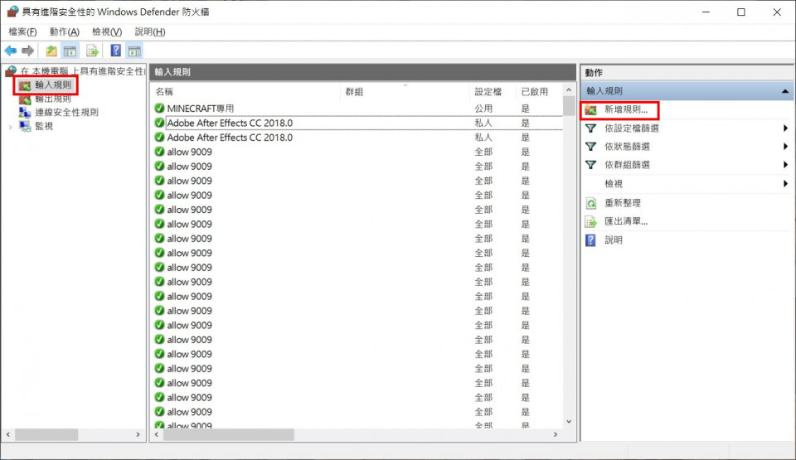Toggle the Show/Hide console tree toolbar icon
796x460 pixels.
(x=70, y=51)
